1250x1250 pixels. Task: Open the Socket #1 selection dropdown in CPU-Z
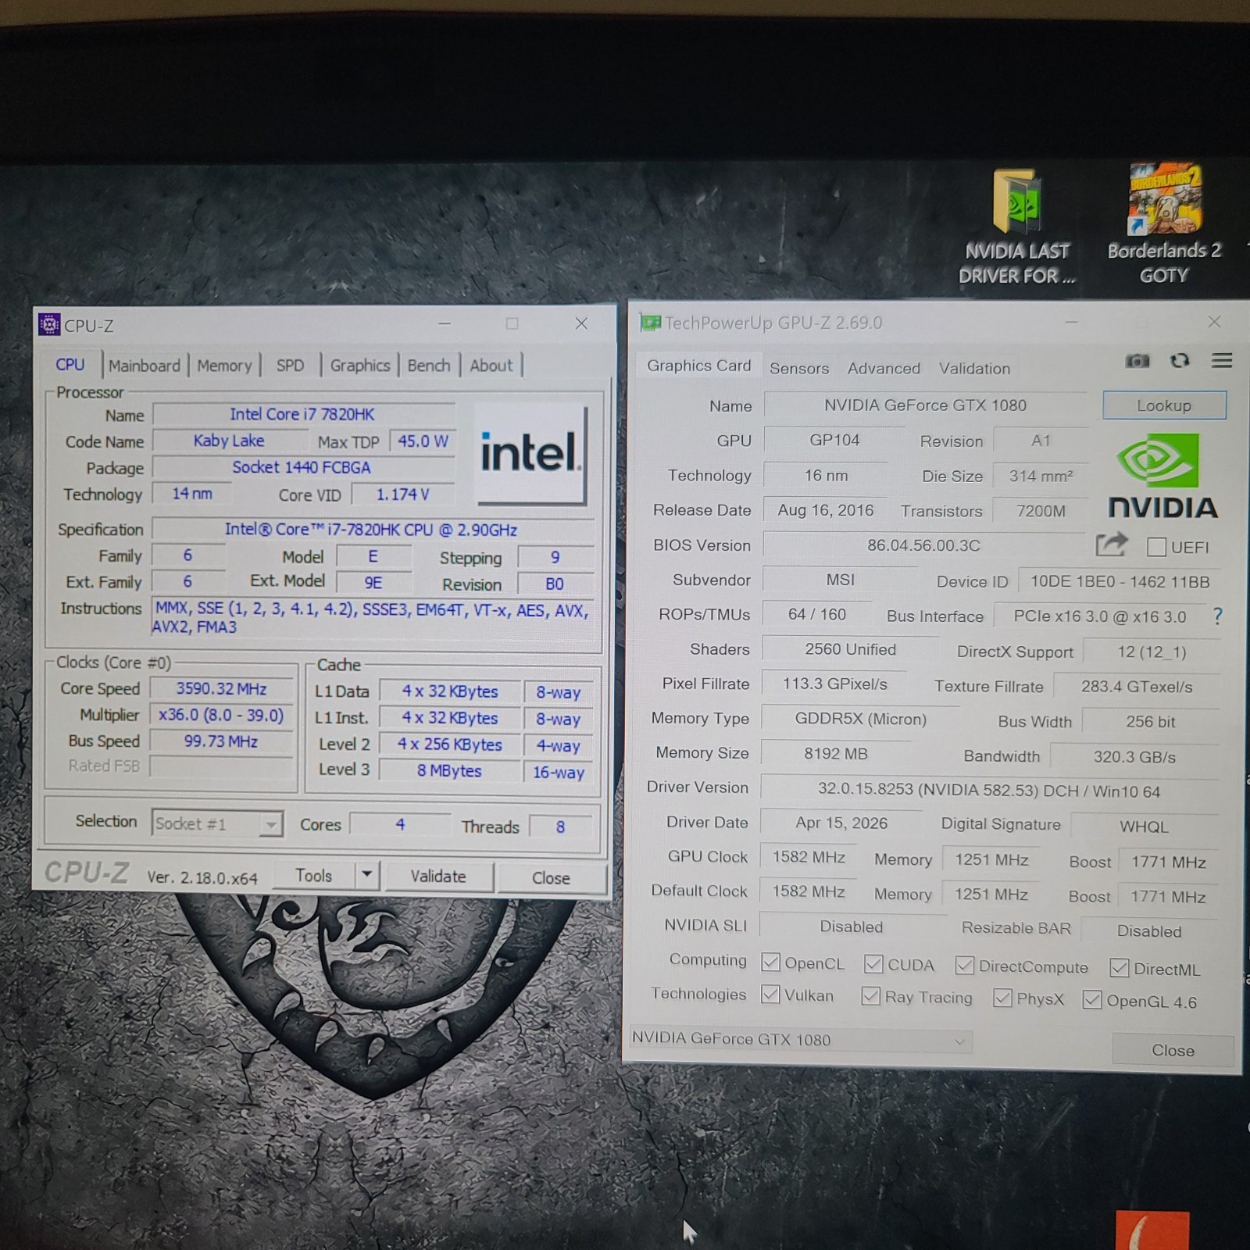click(x=216, y=823)
